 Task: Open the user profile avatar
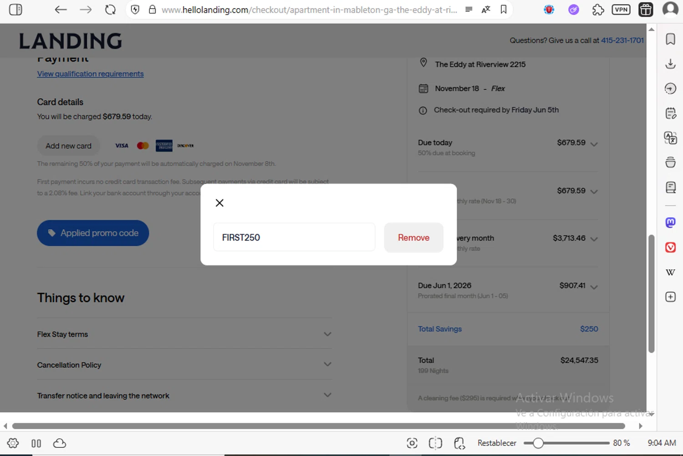pos(670,10)
